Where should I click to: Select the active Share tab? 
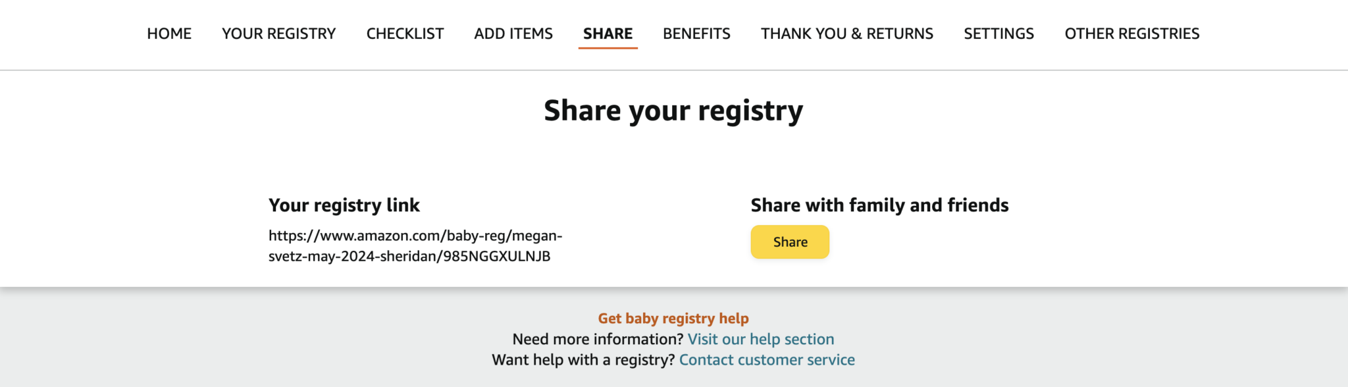pyautogui.click(x=608, y=34)
